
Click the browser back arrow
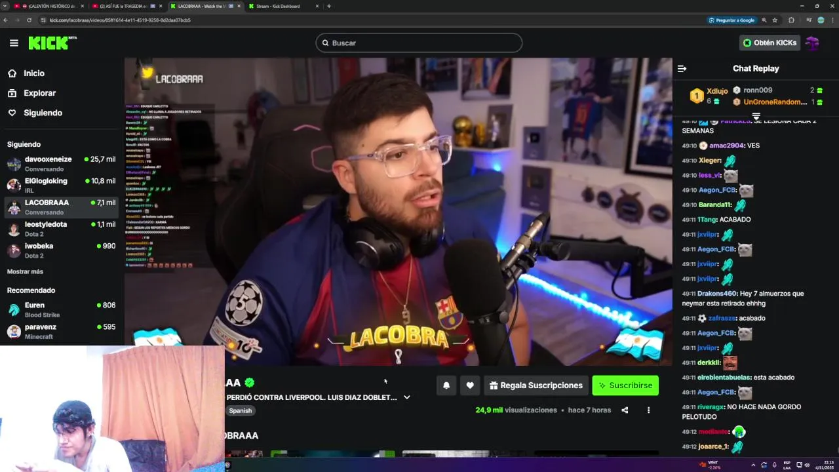click(6, 20)
